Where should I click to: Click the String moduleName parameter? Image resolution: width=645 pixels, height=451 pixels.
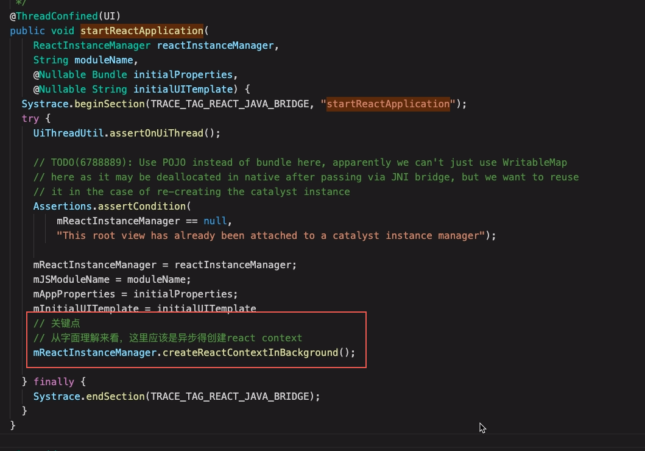[86, 60]
